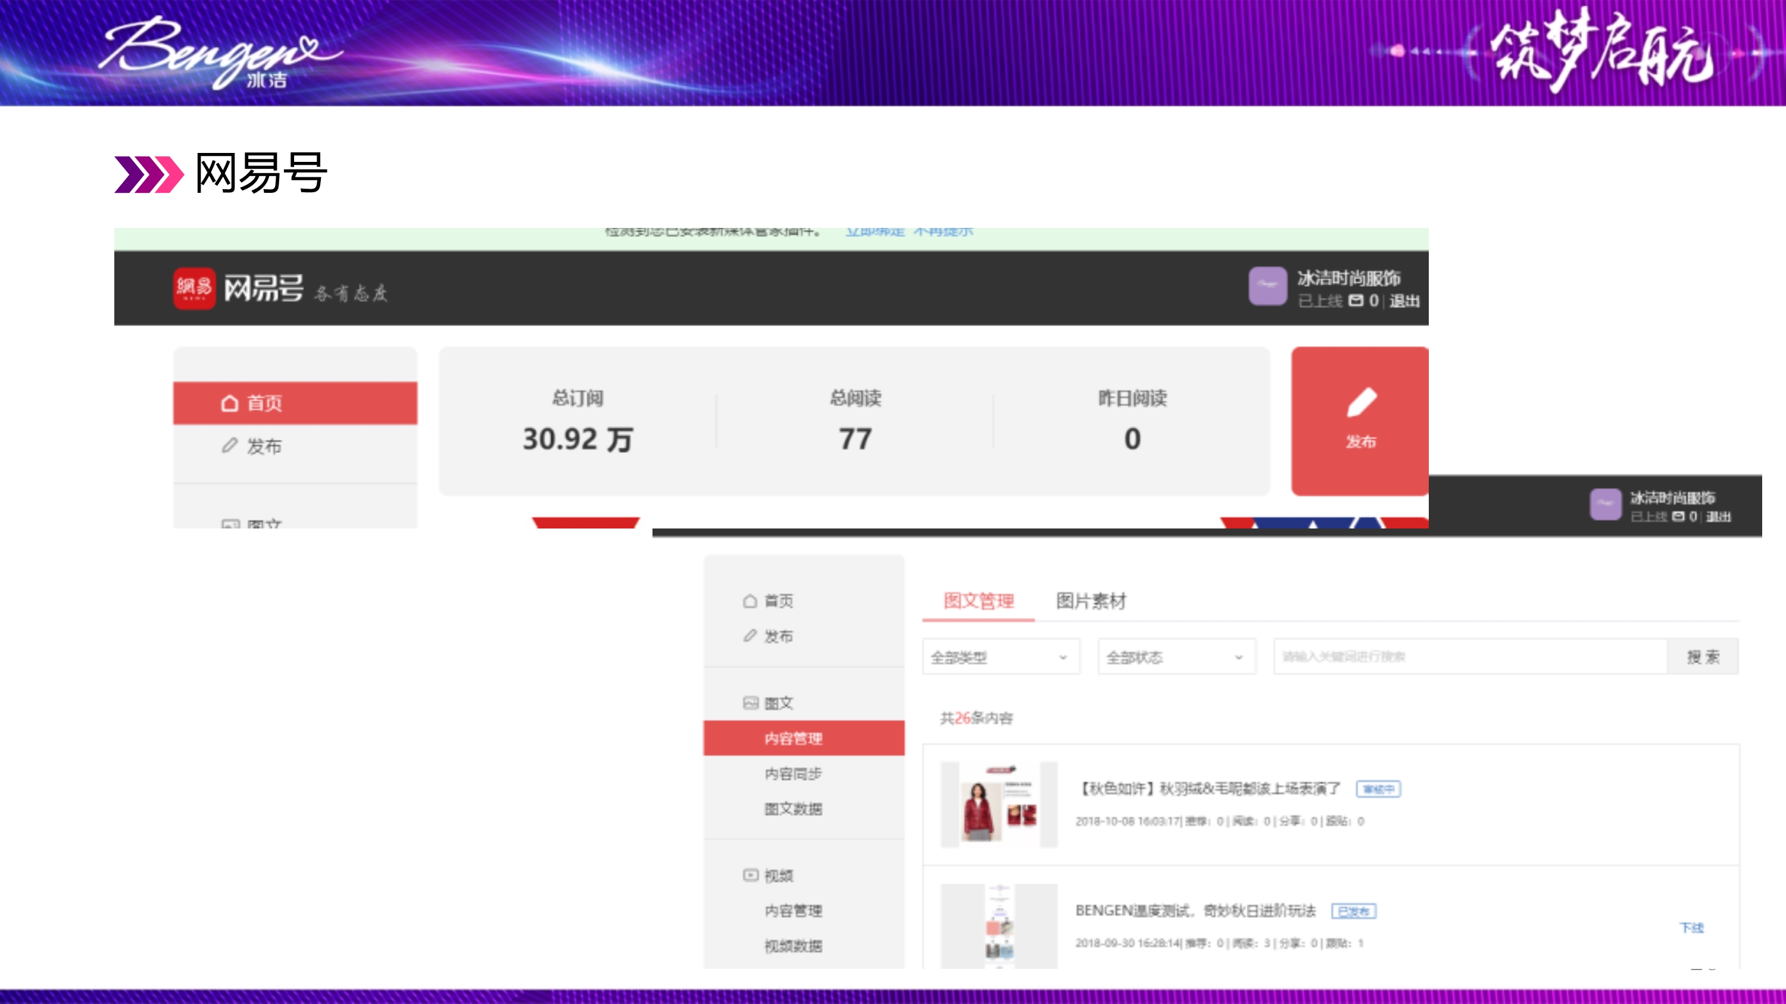The image size is (1786, 1004).
Task: Click the 总阅读 77 stat
Action: [855, 421]
